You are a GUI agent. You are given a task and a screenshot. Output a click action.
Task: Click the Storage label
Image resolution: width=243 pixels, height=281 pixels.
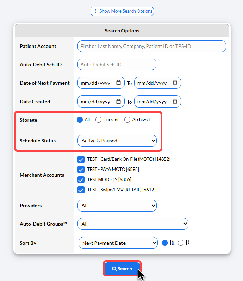tap(28, 120)
